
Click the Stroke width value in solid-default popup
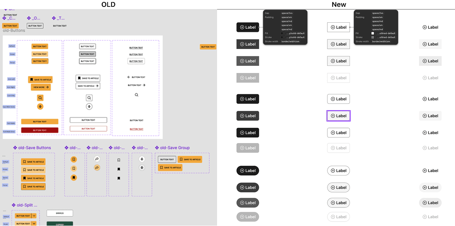coord(290,41)
